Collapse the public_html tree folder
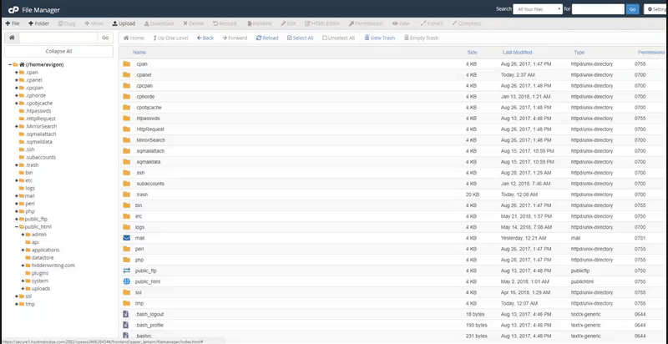This screenshot has height=344, width=668. 16,227
